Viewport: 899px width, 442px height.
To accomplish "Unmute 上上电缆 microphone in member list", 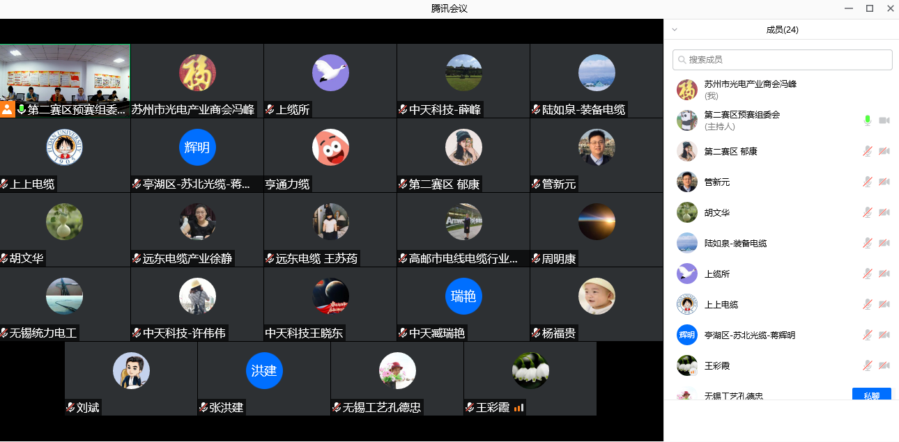I will pyautogui.click(x=868, y=304).
